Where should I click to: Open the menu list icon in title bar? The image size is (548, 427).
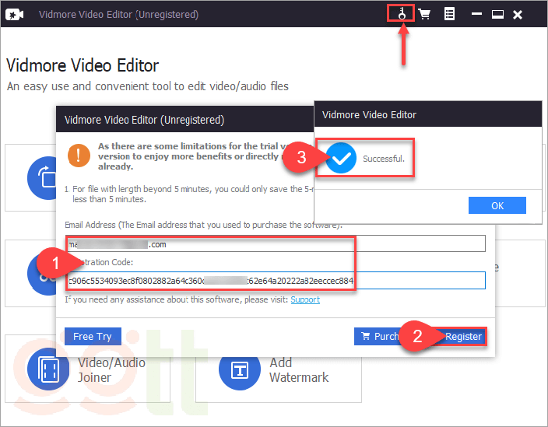click(x=449, y=14)
